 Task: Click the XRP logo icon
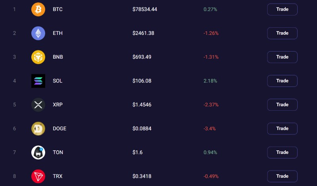(x=38, y=105)
